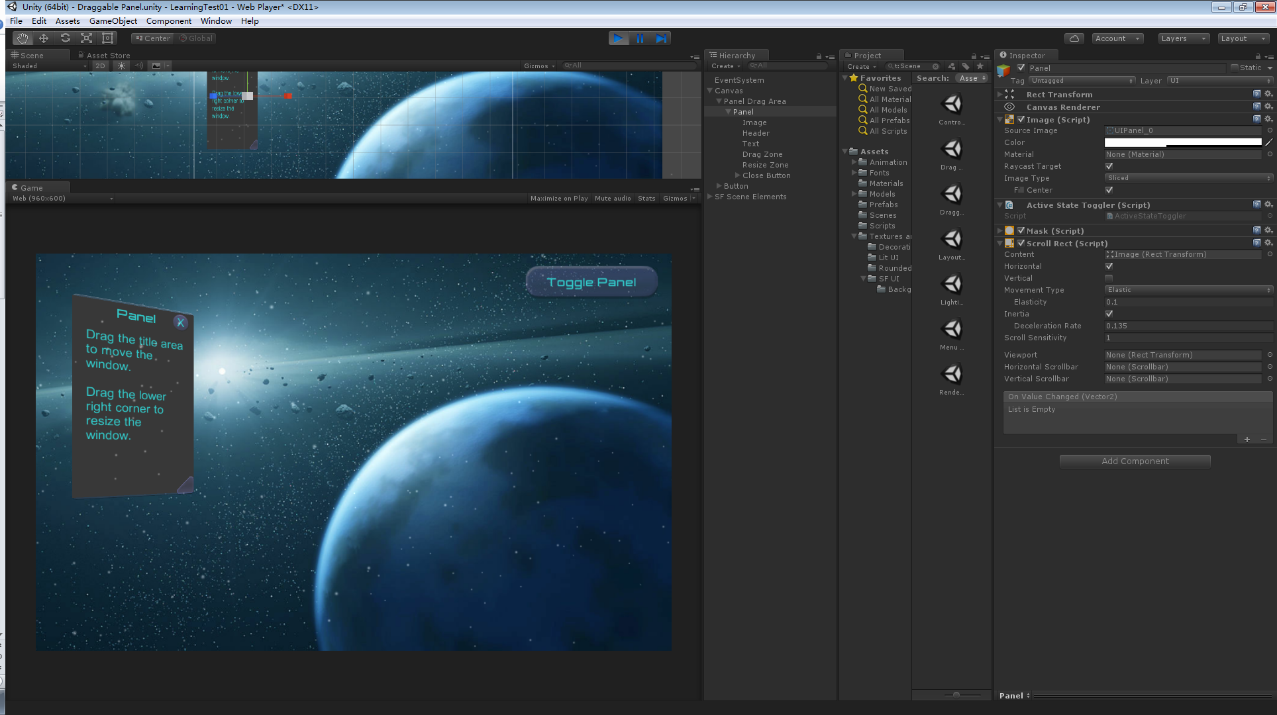Enable the Vertical scroll checkbox

1109,278
